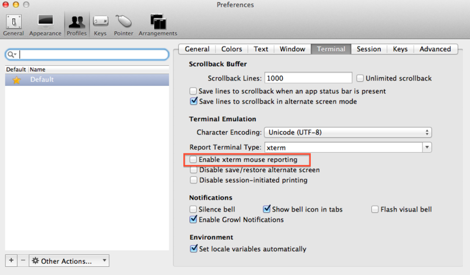
Task: Open the Pointer preferences pane
Action: 123,24
